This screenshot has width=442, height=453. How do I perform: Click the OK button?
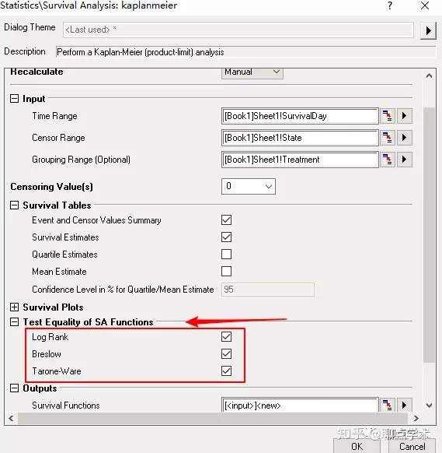tap(357, 446)
